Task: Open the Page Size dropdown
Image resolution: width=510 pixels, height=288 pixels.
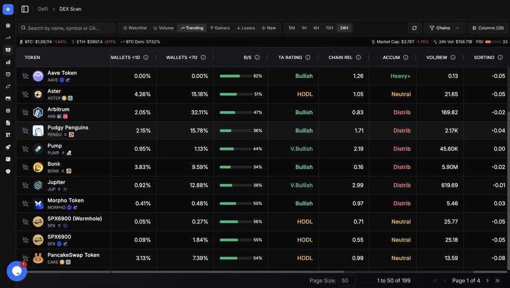Action: [x=347, y=281]
